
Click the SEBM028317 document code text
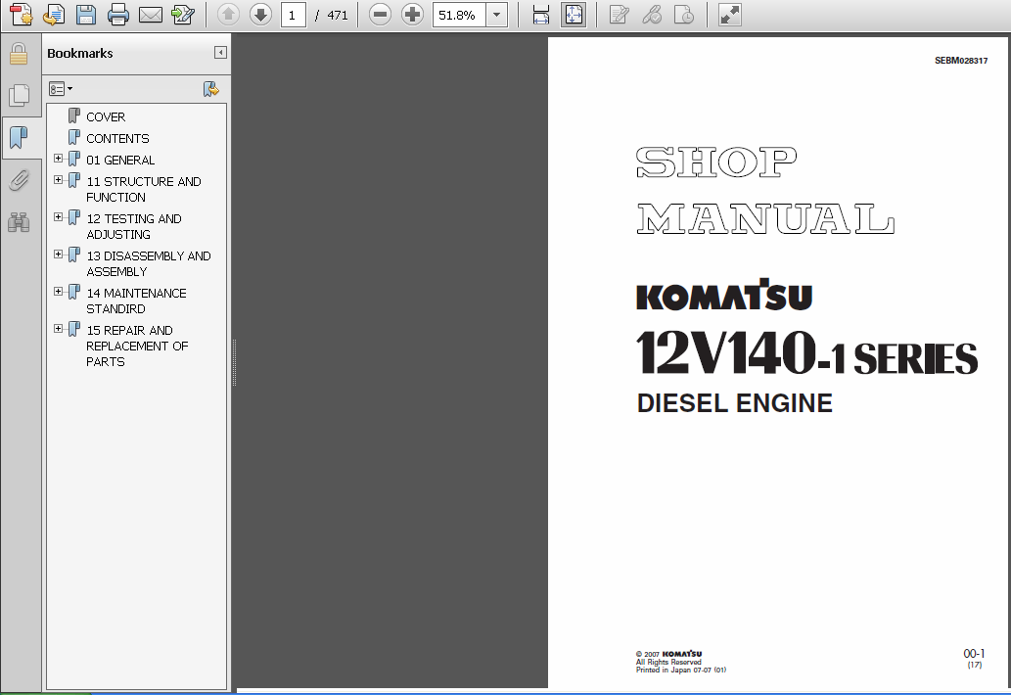click(961, 61)
